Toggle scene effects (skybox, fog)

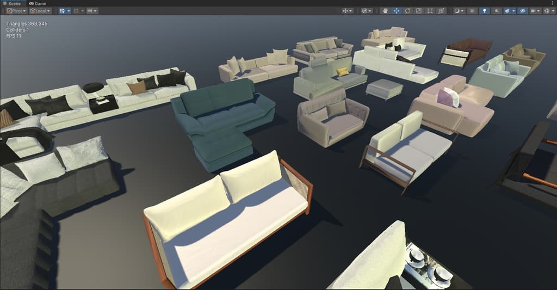pos(508,11)
